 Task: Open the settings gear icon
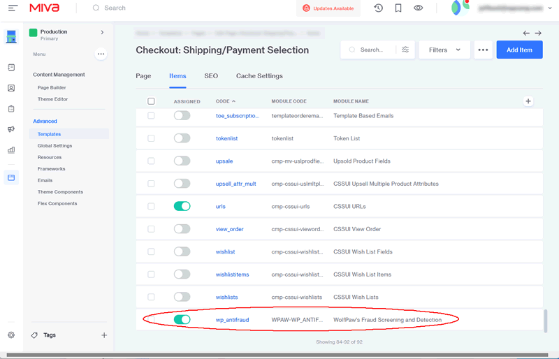point(11,335)
